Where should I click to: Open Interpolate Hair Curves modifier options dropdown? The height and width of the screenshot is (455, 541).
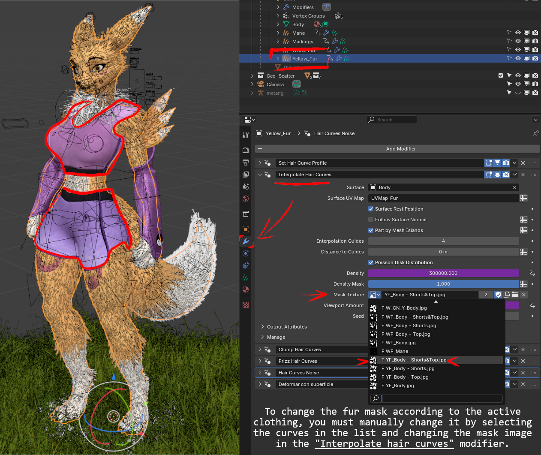pyautogui.click(x=514, y=175)
